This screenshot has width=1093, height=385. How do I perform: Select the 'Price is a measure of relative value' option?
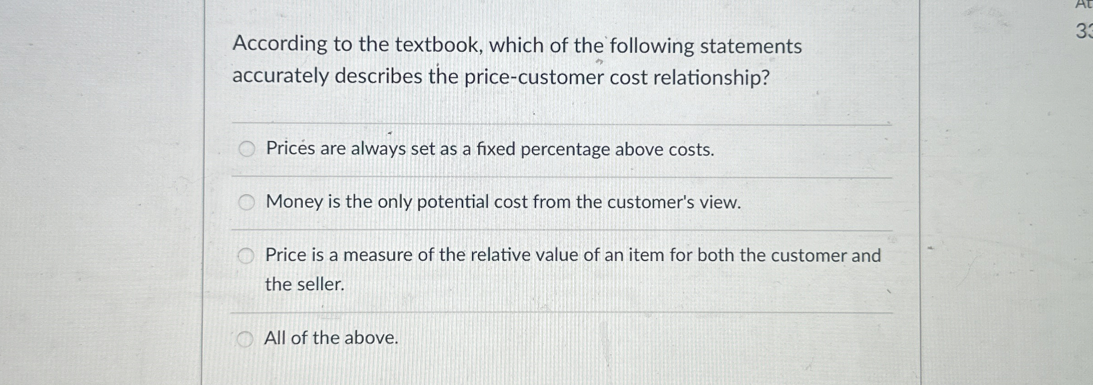tap(247, 255)
